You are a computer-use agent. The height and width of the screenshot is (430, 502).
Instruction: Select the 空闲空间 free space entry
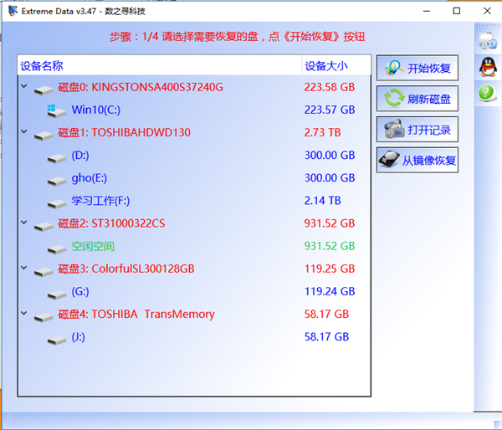(93, 247)
